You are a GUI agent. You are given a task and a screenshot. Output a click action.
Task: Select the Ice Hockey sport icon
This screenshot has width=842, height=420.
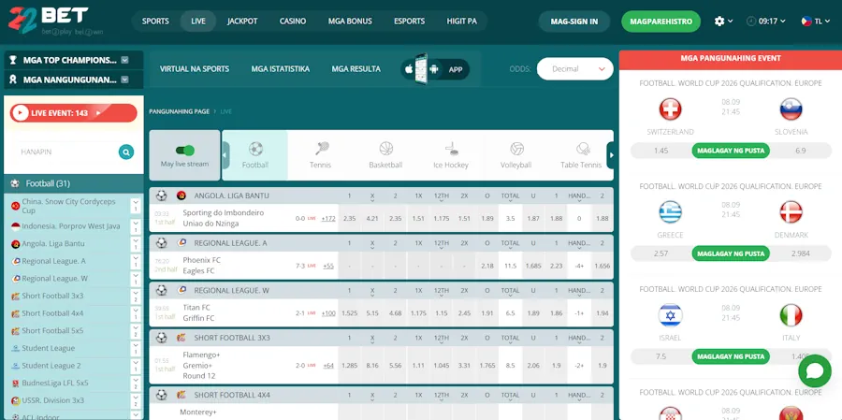click(x=451, y=149)
